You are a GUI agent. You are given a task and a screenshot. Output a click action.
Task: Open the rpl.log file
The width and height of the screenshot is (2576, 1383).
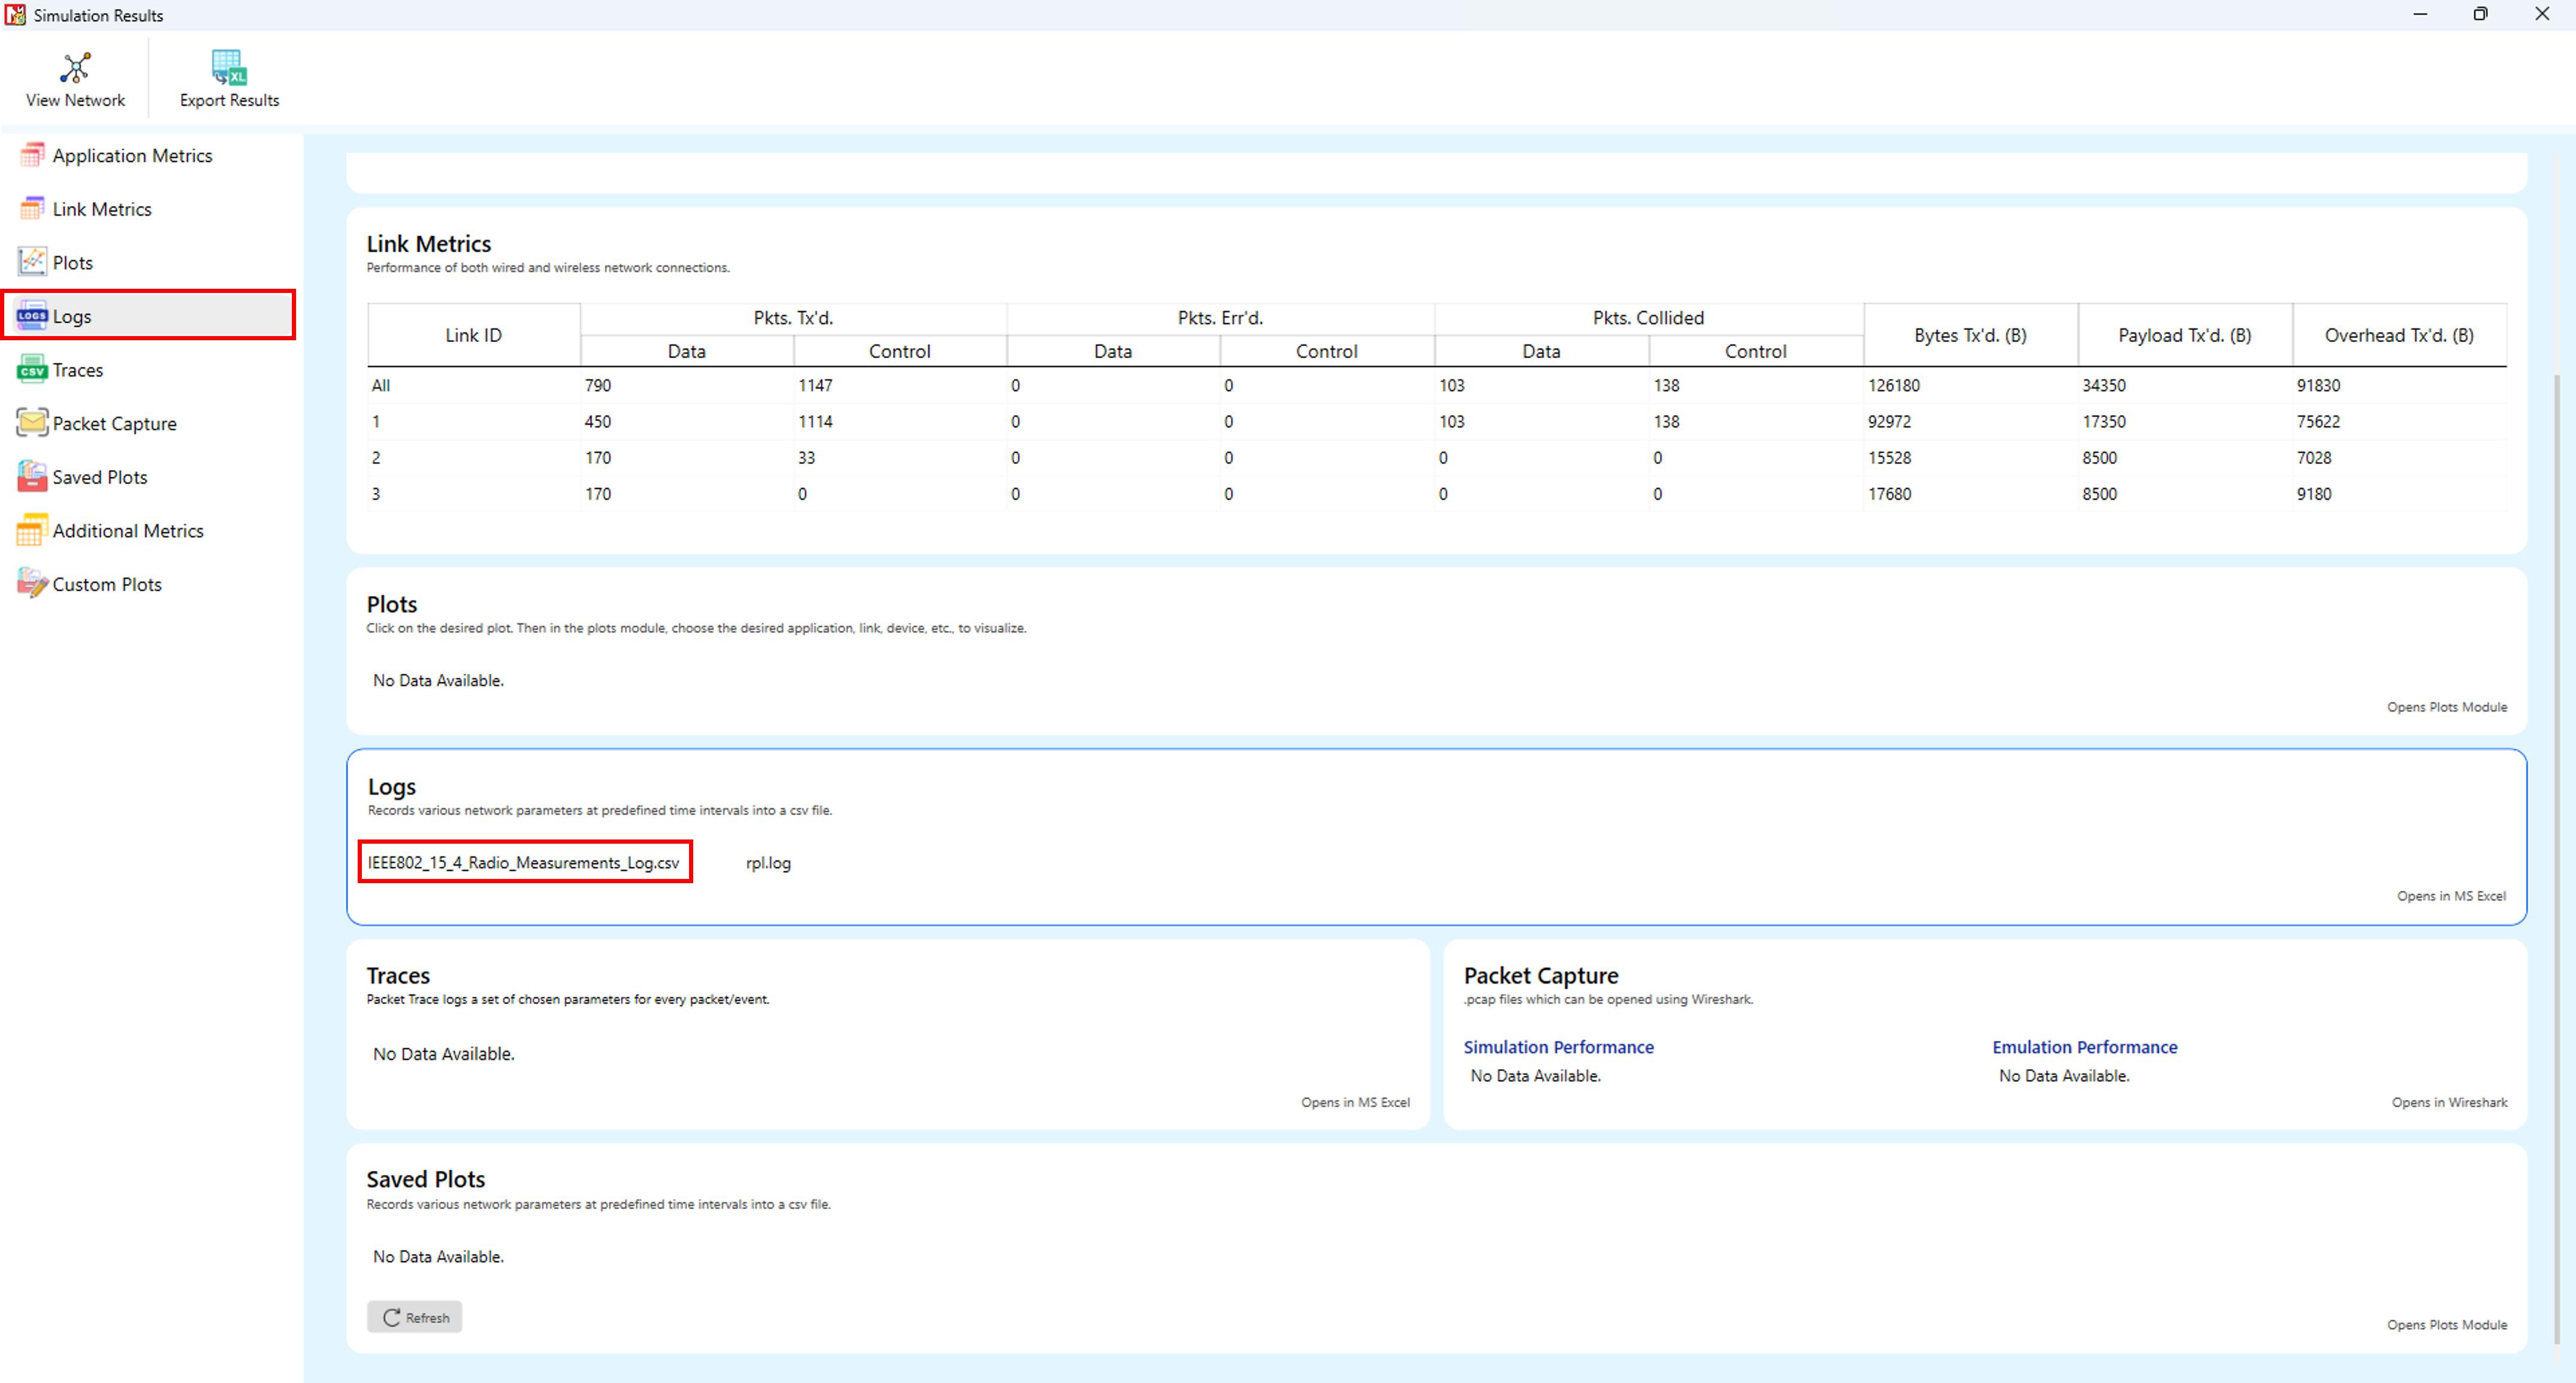(x=768, y=862)
